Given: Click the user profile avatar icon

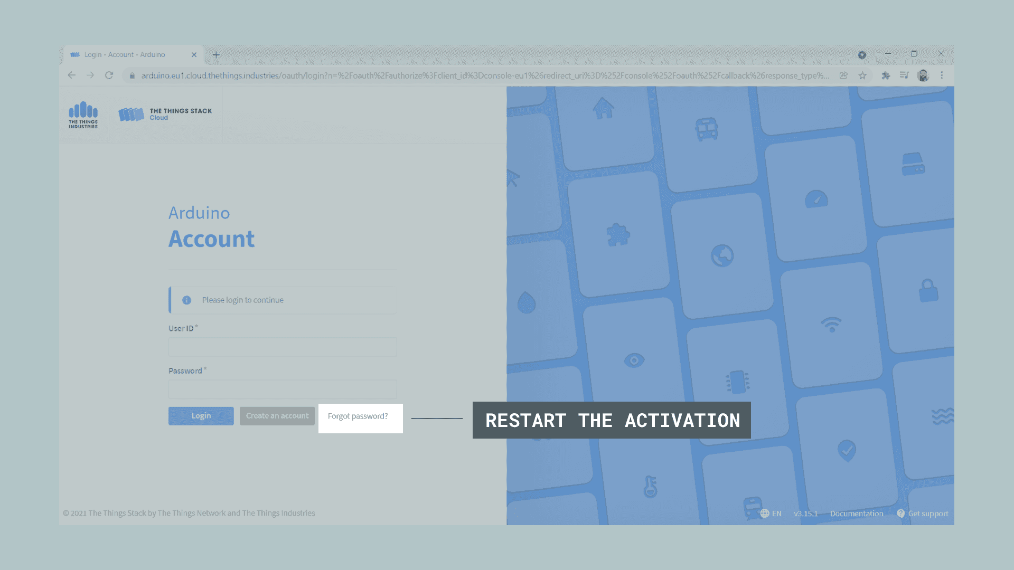Looking at the screenshot, I should click(x=923, y=75).
